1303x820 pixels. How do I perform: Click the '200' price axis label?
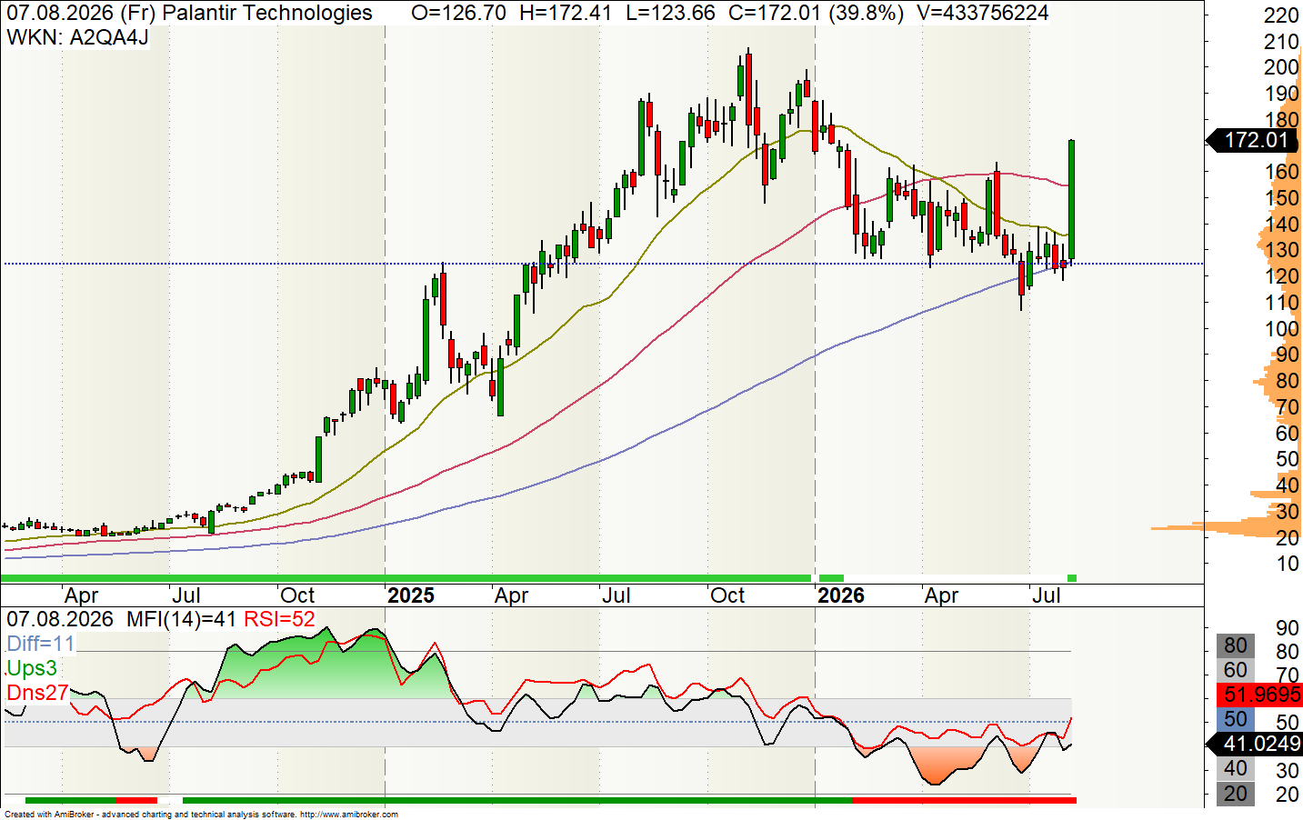click(x=1281, y=67)
